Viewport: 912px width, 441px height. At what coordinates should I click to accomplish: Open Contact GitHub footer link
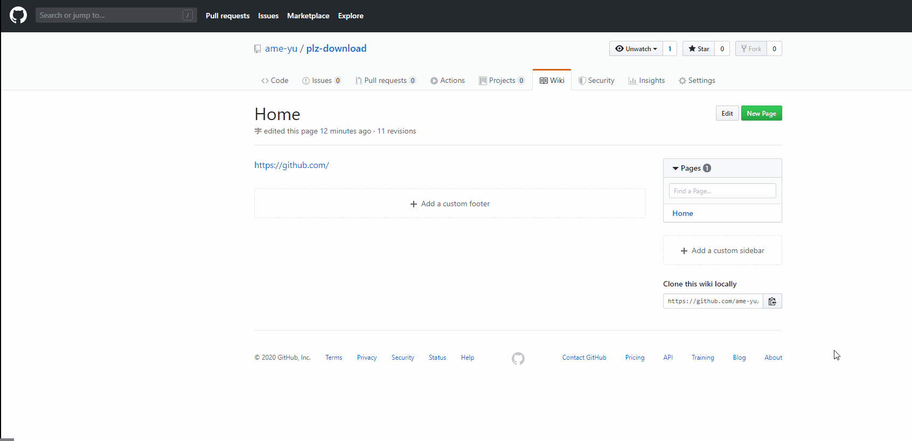point(584,358)
